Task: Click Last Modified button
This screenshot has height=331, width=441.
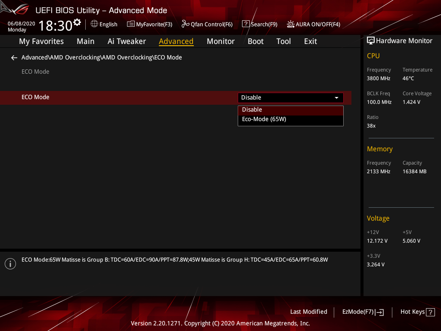Action: coord(308,312)
